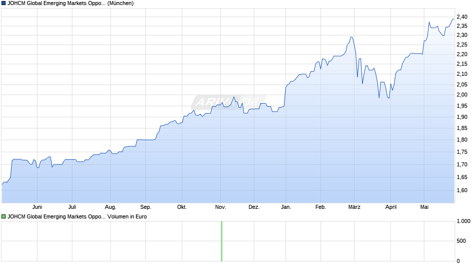Click the "2,30" price axis value

[462, 35]
